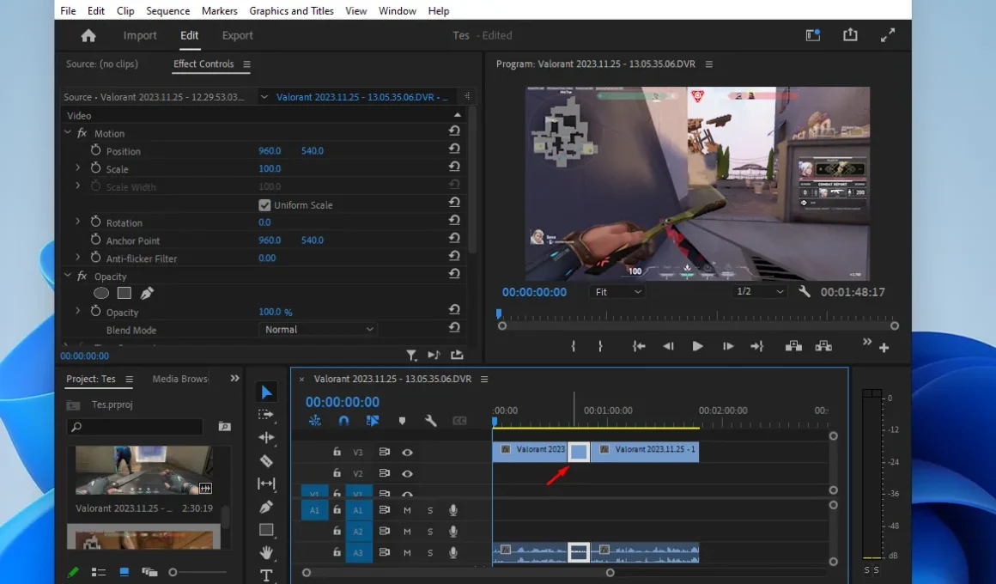Open the Graphics and Titles menu
This screenshot has width=996, height=584.
(292, 11)
